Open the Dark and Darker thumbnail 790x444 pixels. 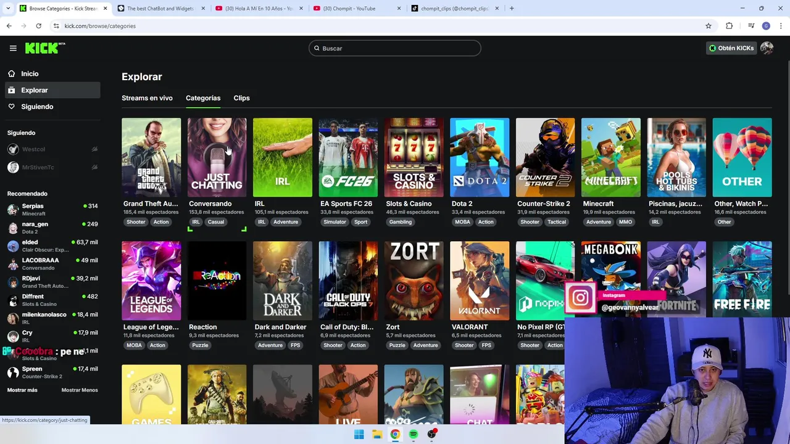[283, 281]
